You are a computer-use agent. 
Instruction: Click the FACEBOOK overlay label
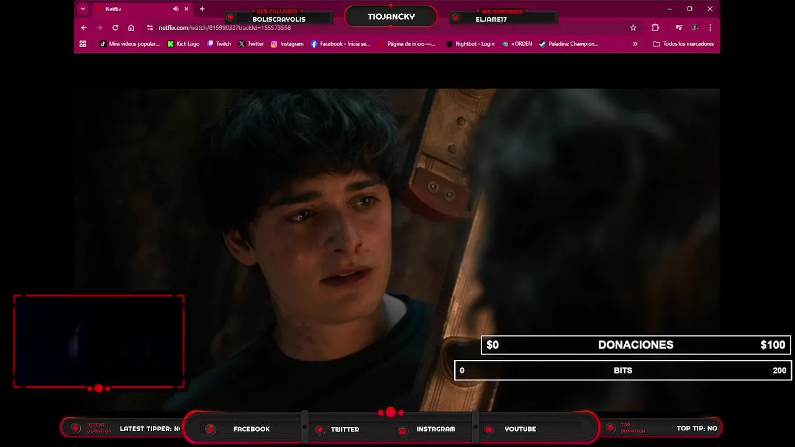[252, 429]
